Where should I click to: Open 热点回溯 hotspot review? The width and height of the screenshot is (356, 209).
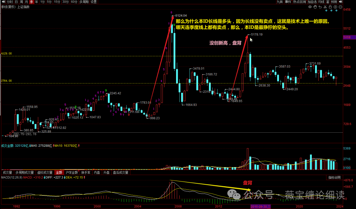pos(299,2)
